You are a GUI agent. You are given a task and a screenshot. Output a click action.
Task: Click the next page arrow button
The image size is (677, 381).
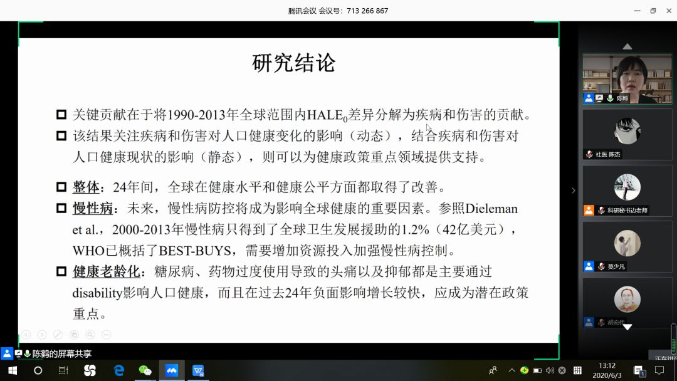pyautogui.click(x=41, y=334)
